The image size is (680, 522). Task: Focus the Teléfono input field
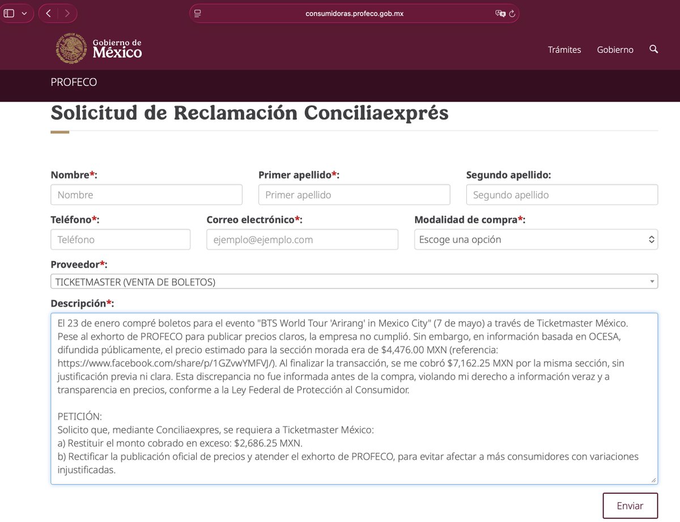pyautogui.click(x=120, y=239)
